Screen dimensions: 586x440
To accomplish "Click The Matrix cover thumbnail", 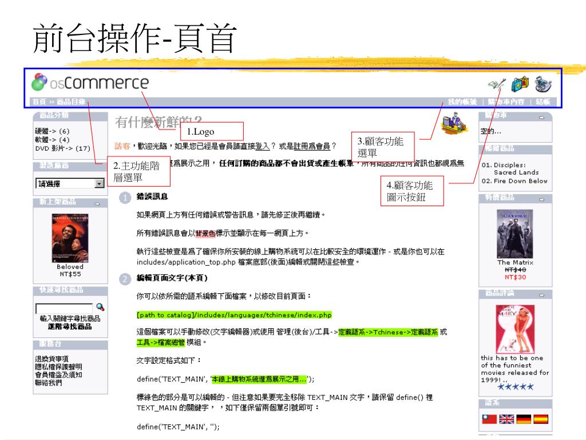I will click(515, 234).
